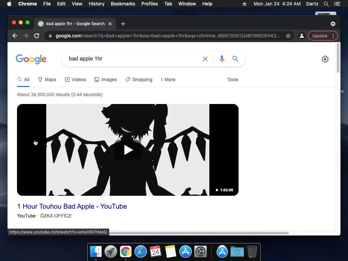Open the Chrome application menu
Image resolution: width=348 pixels, height=261 pixels.
point(28,4)
